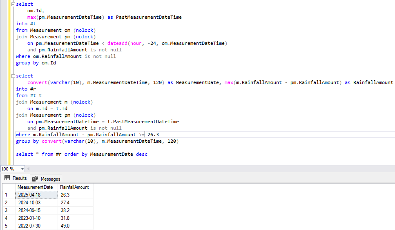Image resolution: width=395 pixels, height=230 pixels.
Task: Click the 2025-04-18 date cell
Action: [x=36, y=195]
